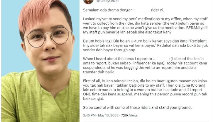The height and width of the screenshot is (122, 218).
Task: Click the portrait photo beside the tweet
Action: pos(40,61)
